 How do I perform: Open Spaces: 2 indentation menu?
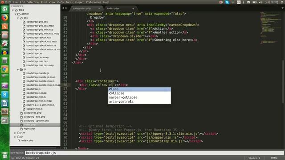[254, 158]
